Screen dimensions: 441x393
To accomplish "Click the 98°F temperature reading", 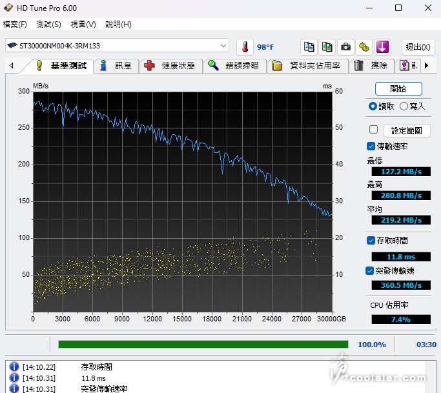I will click(x=265, y=47).
